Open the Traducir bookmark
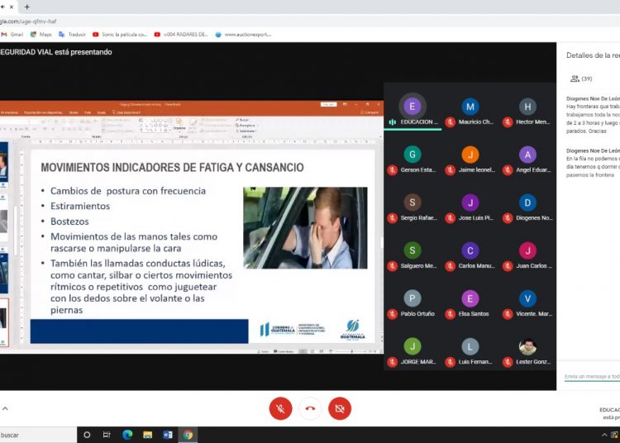The image size is (620, 443). tap(73, 35)
